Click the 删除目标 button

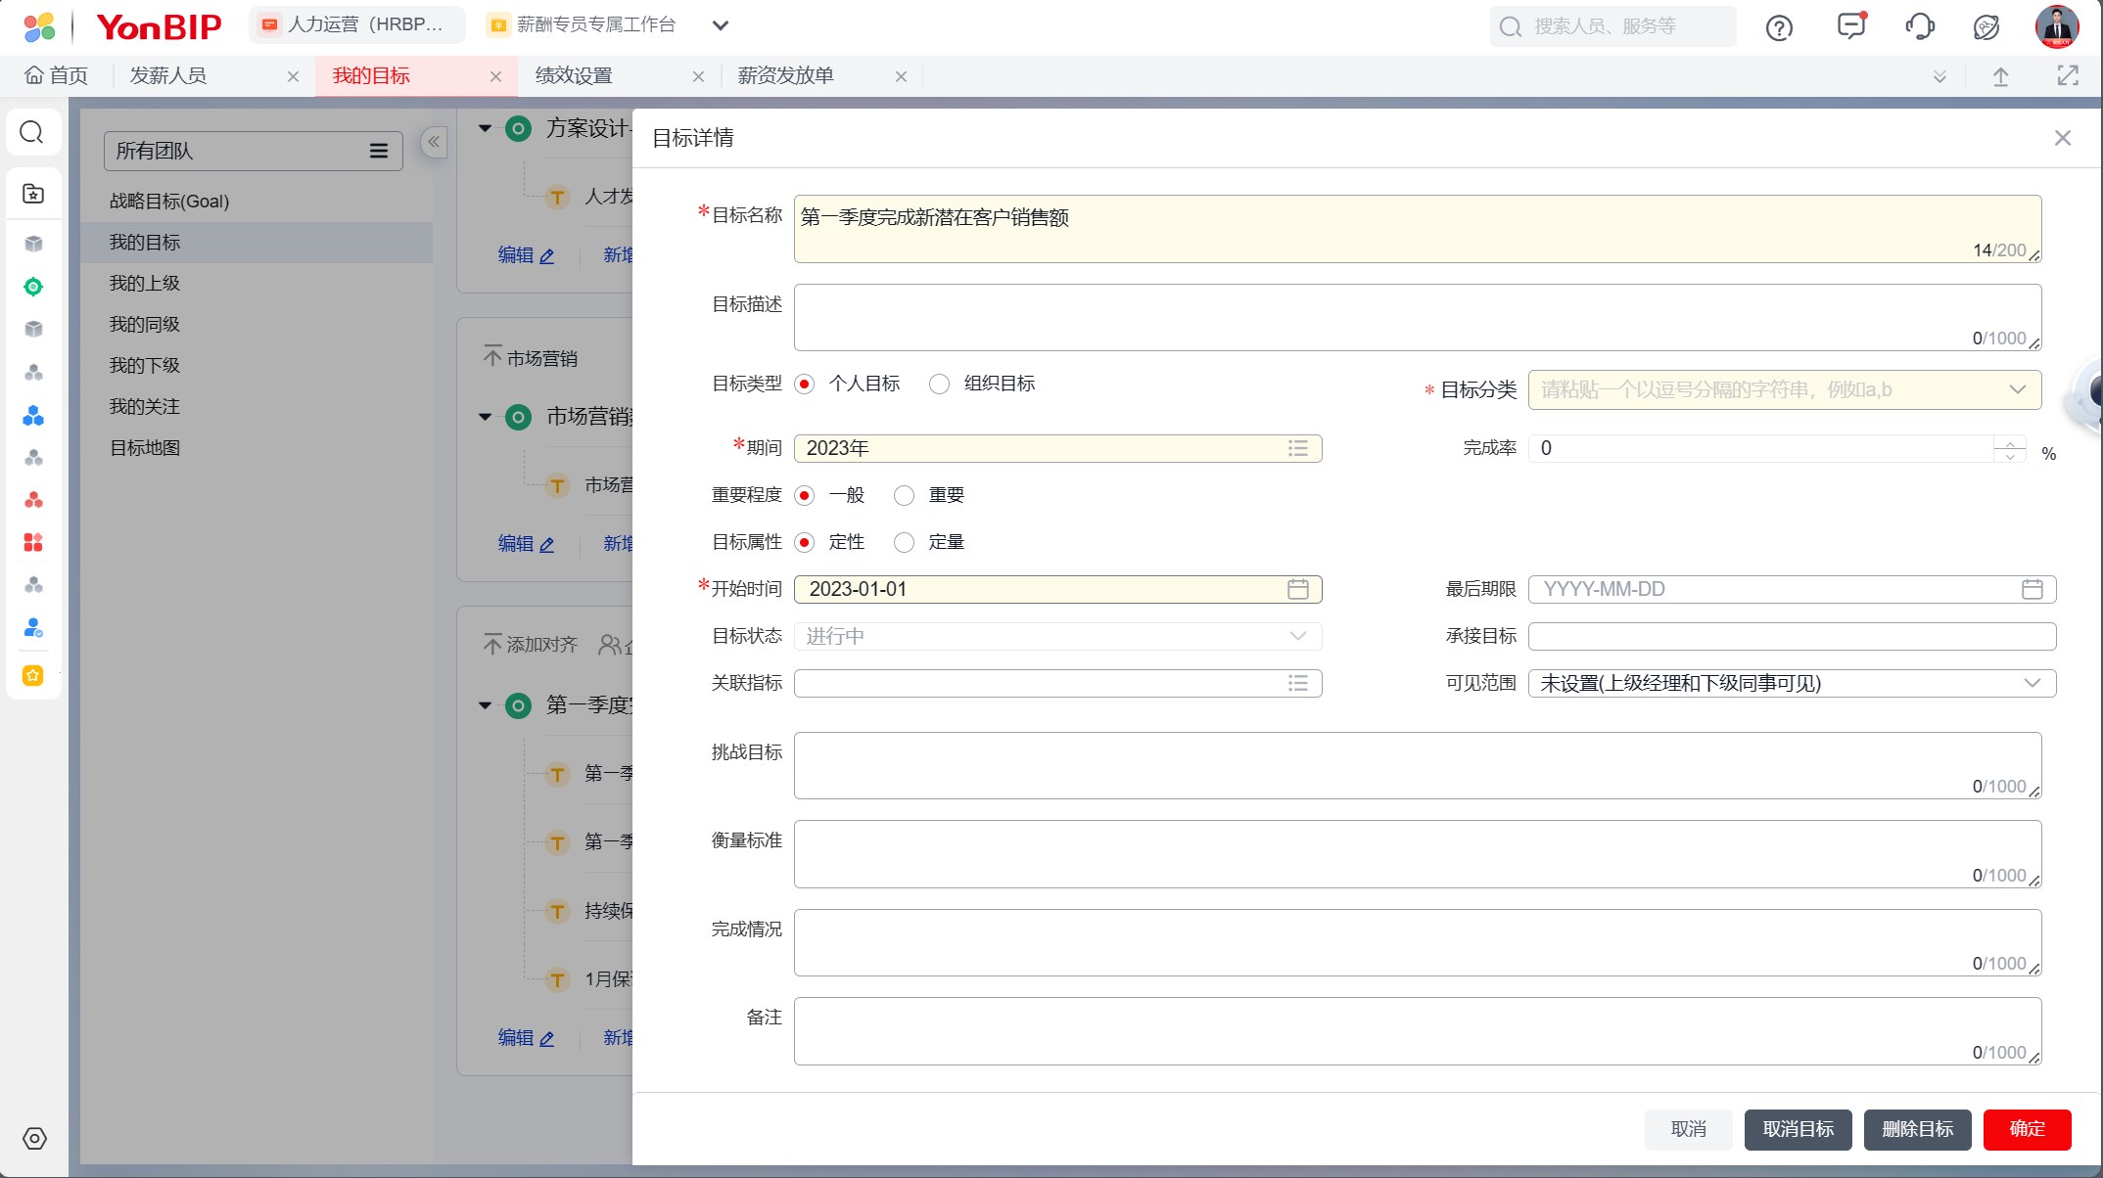[1918, 1129]
